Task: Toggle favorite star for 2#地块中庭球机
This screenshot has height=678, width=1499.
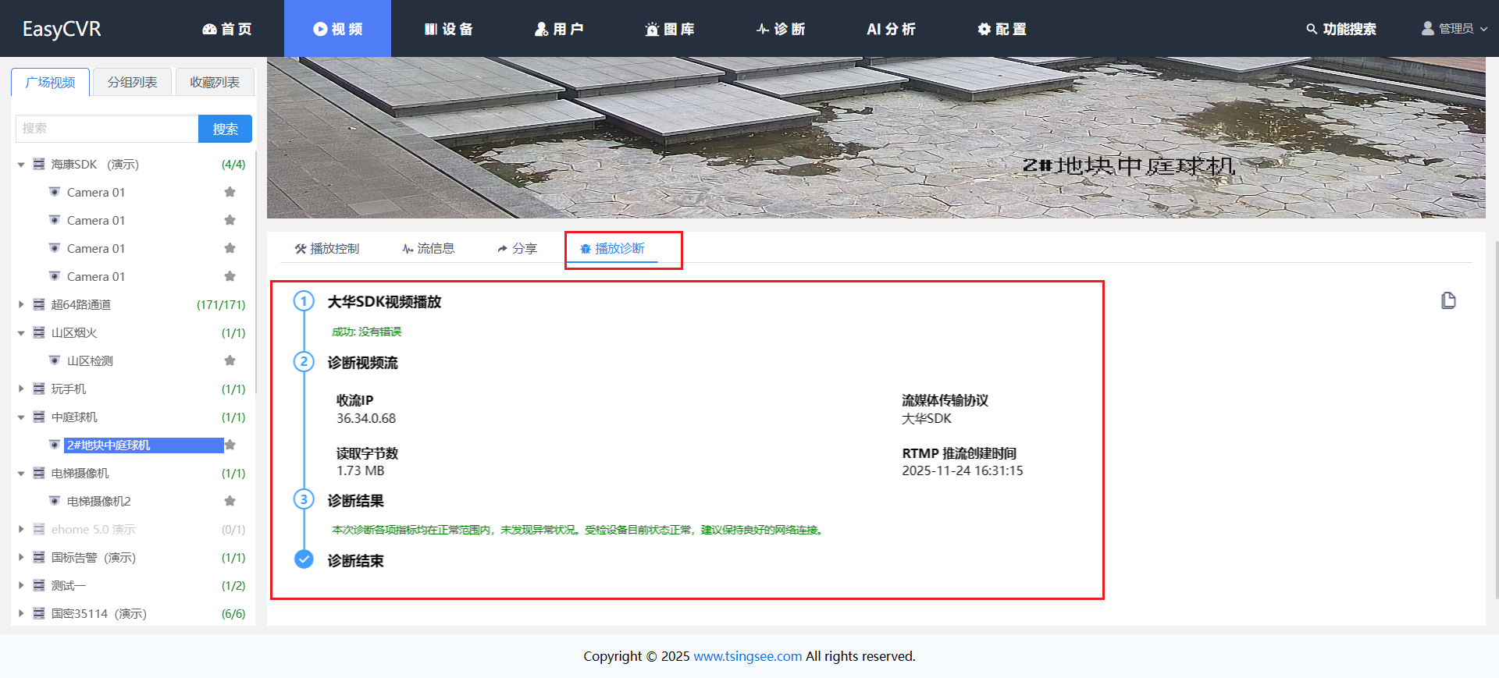Action: click(230, 445)
